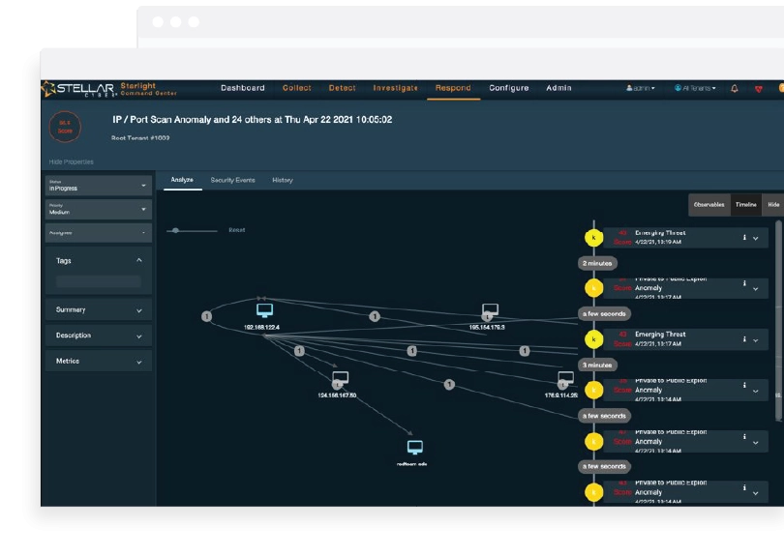The height and width of the screenshot is (556, 784).
Task: Click the red score badge circle
Action: click(x=65, y=127)
